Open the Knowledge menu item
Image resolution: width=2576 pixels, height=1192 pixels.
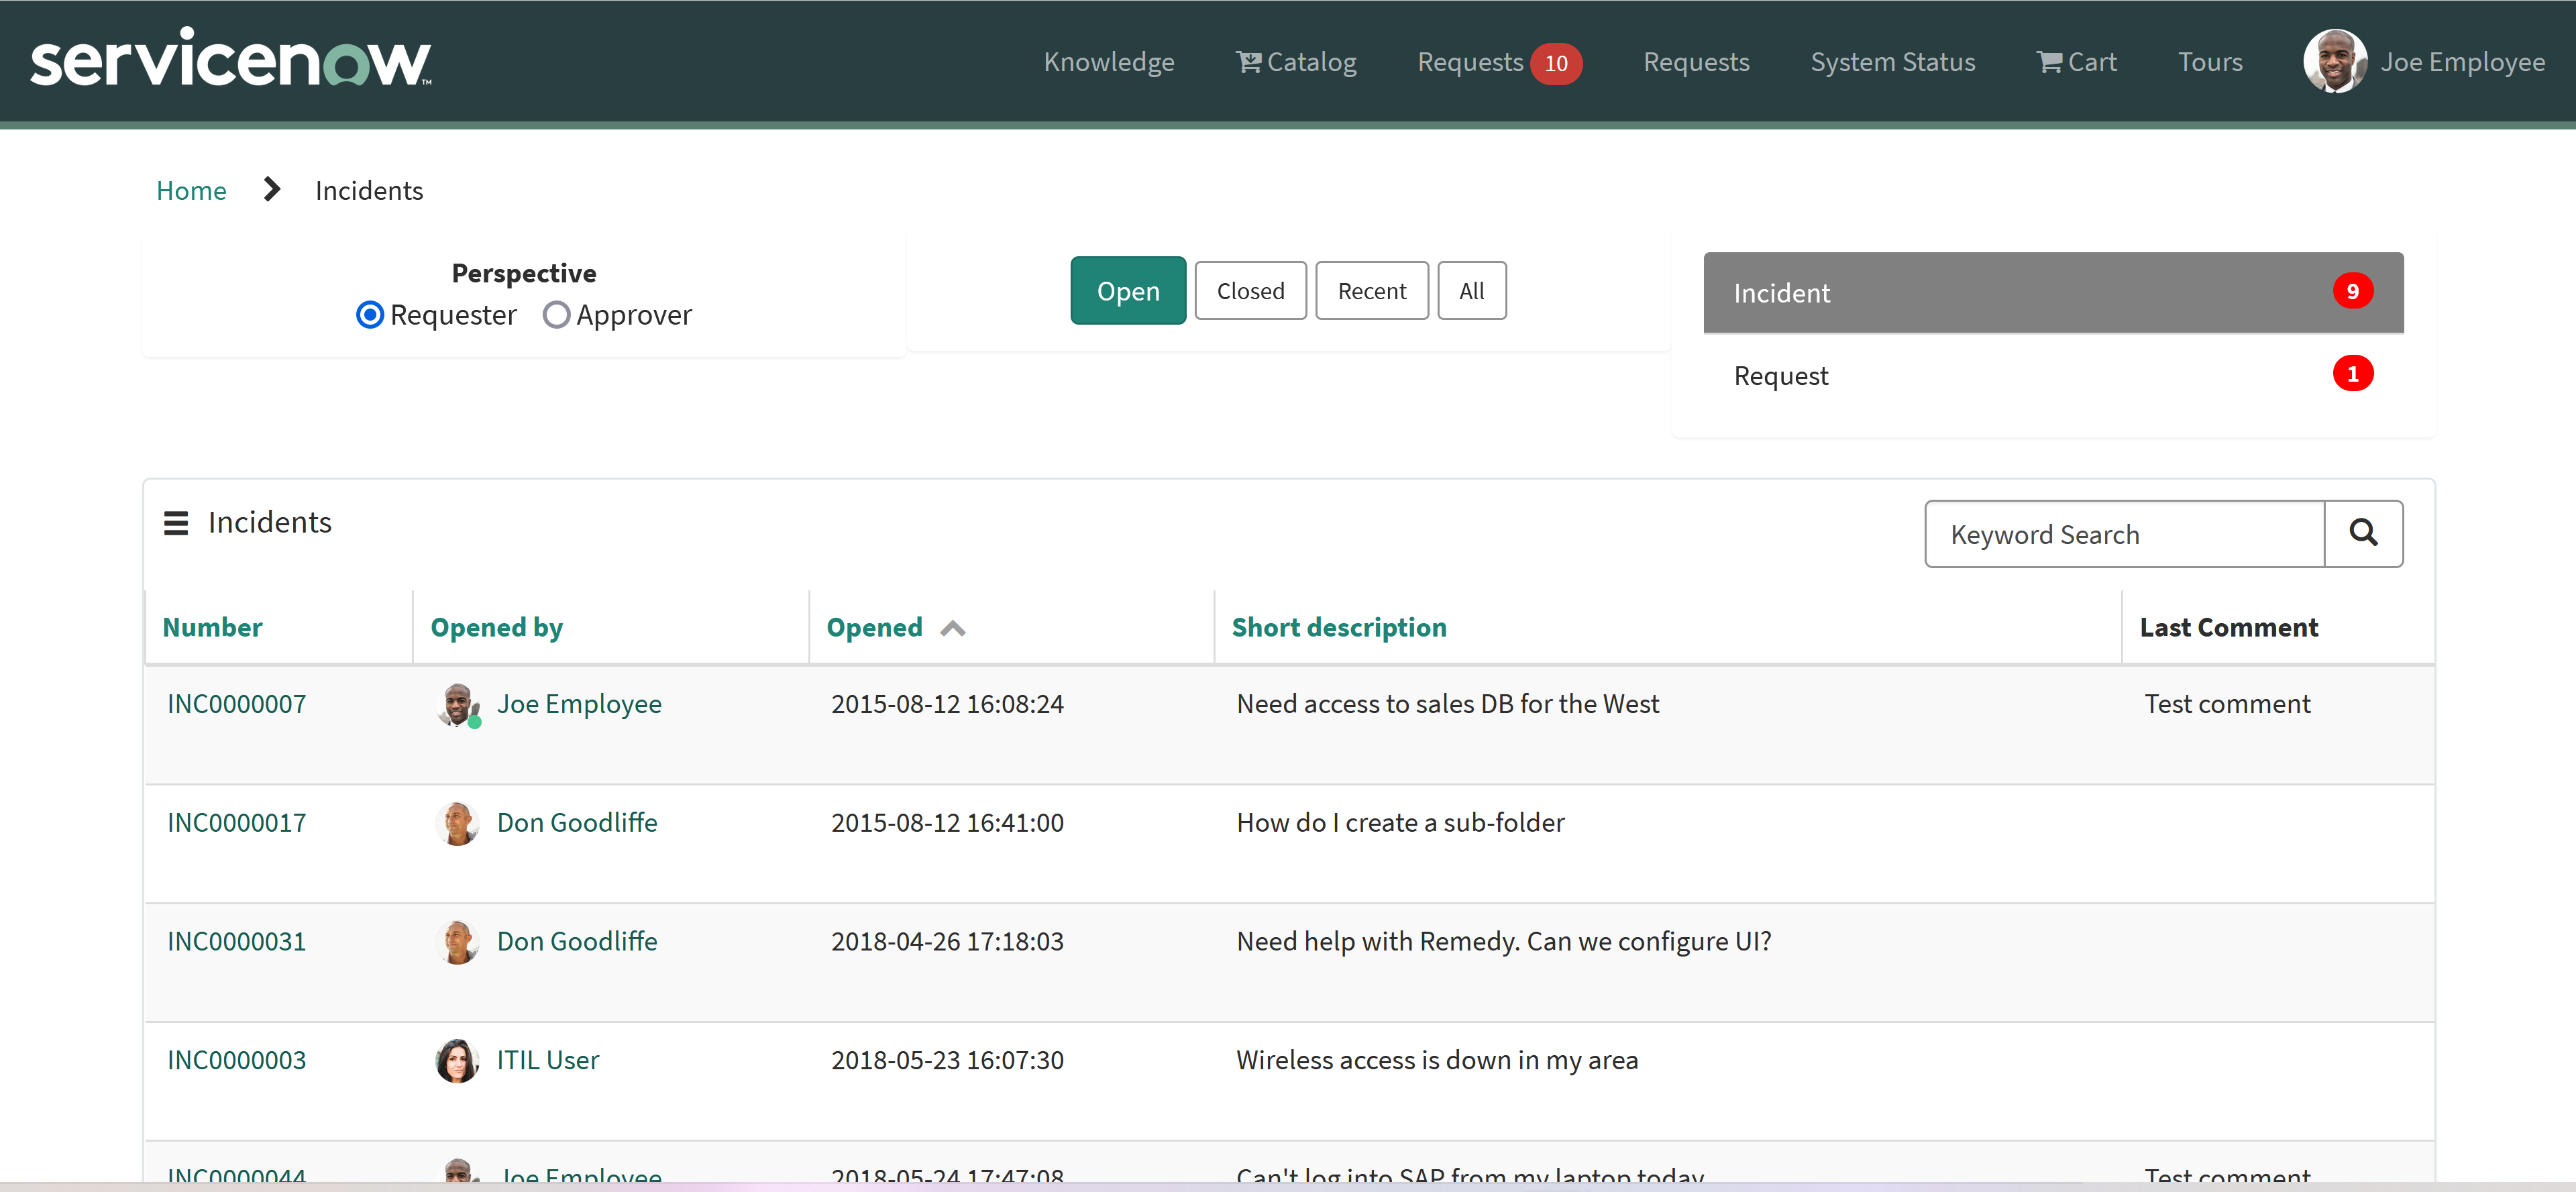(x=1108, y=62)
